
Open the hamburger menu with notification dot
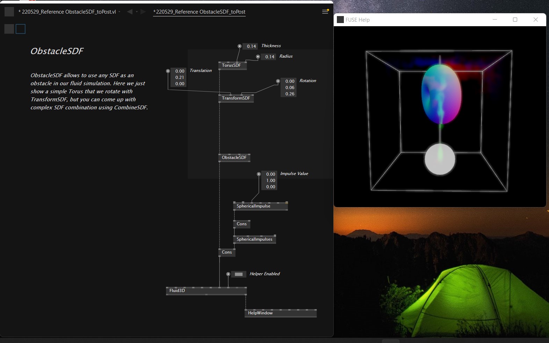(x=325, y=12)
